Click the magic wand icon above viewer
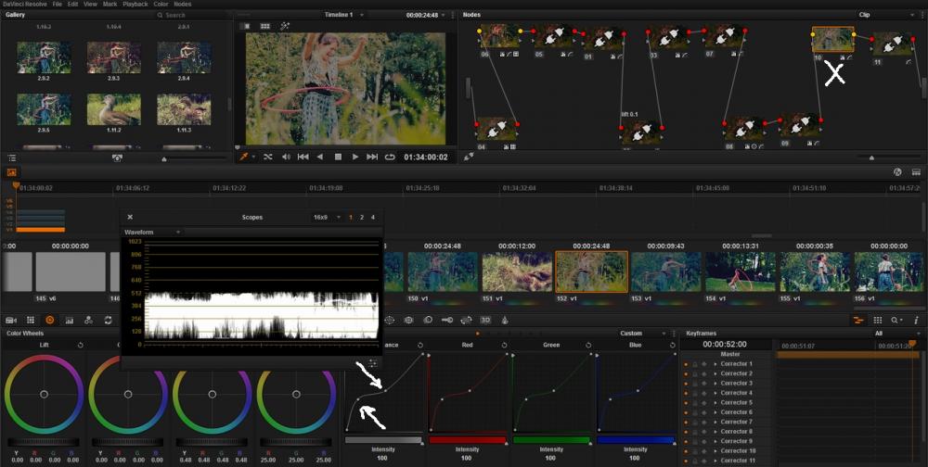 (285, 26)
